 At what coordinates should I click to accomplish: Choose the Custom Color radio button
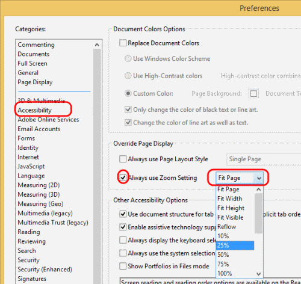pyautogui.click(x=128, y=93)
